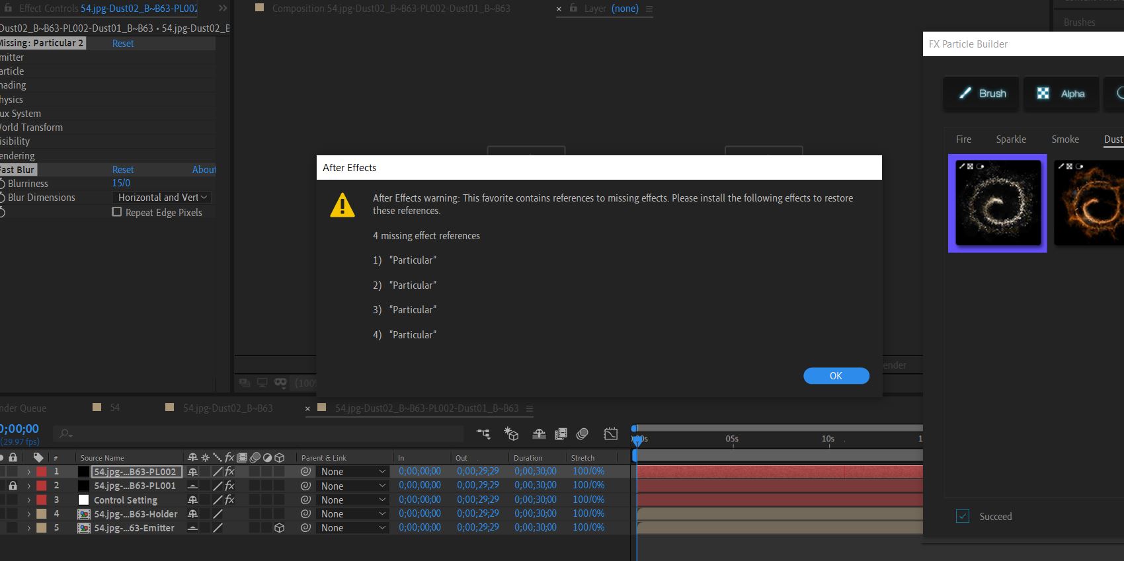1124x561 pixels.
Task: Click the 3D Layer cube column header
Action: point(280,457)
